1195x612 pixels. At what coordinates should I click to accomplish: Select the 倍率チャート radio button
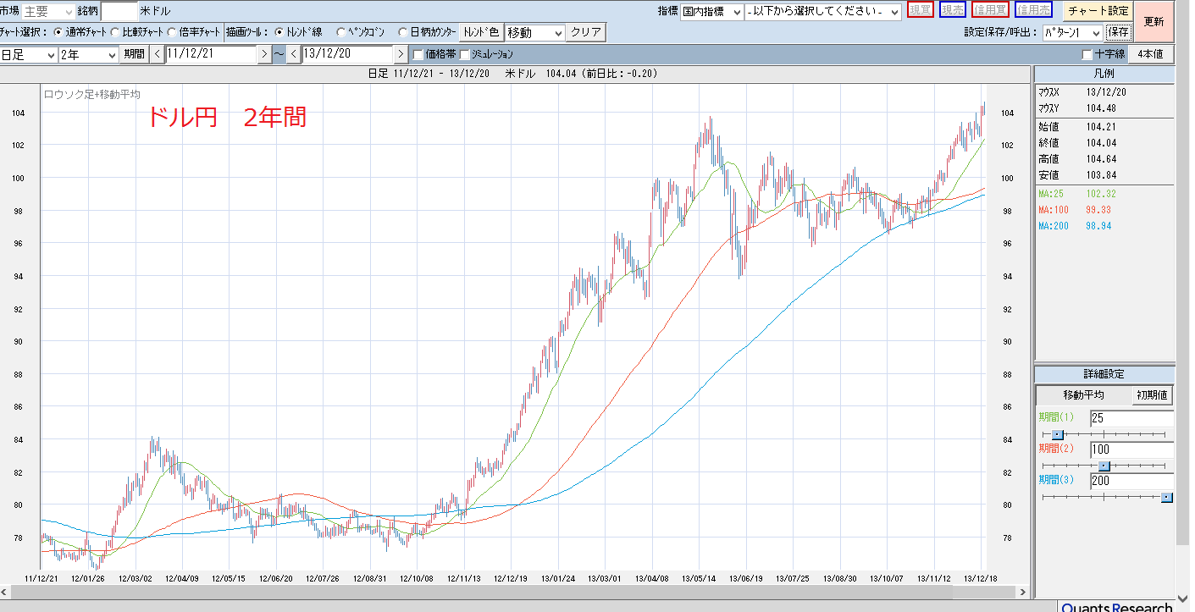click(x=172, y=33)
